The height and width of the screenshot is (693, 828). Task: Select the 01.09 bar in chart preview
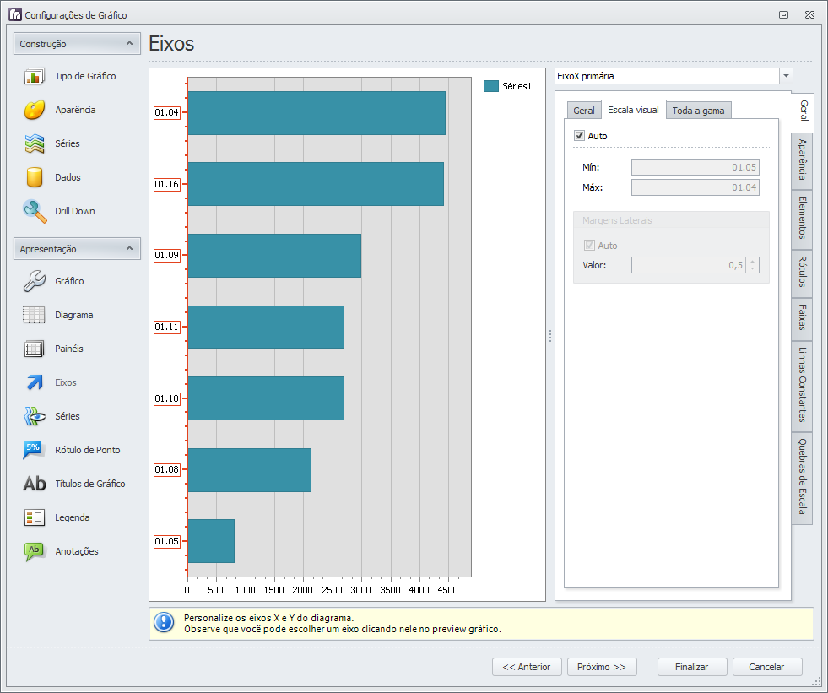(274, 256)
